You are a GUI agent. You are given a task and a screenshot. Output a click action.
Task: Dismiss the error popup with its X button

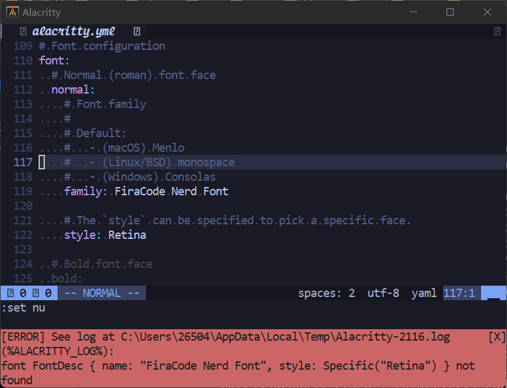click(x=497, y=336)
